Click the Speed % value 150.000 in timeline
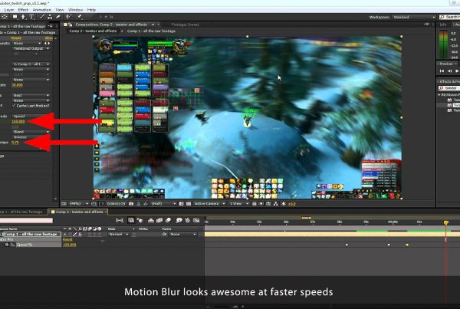Viewport: 460px width, 309px height. point(70,245)
